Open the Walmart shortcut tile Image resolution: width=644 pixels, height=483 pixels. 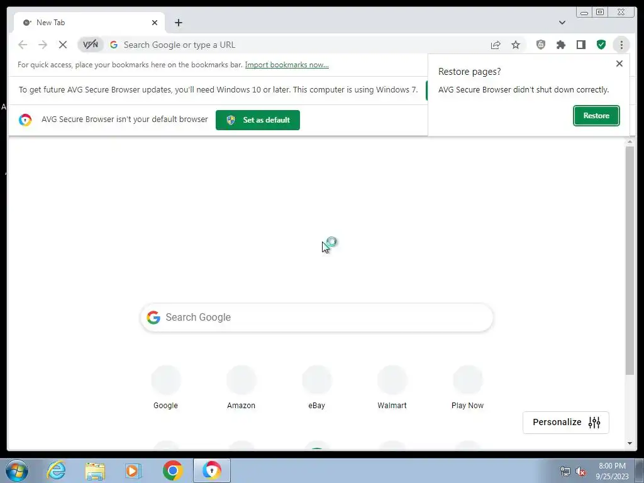pyautogui.click(x=392, y=387)
